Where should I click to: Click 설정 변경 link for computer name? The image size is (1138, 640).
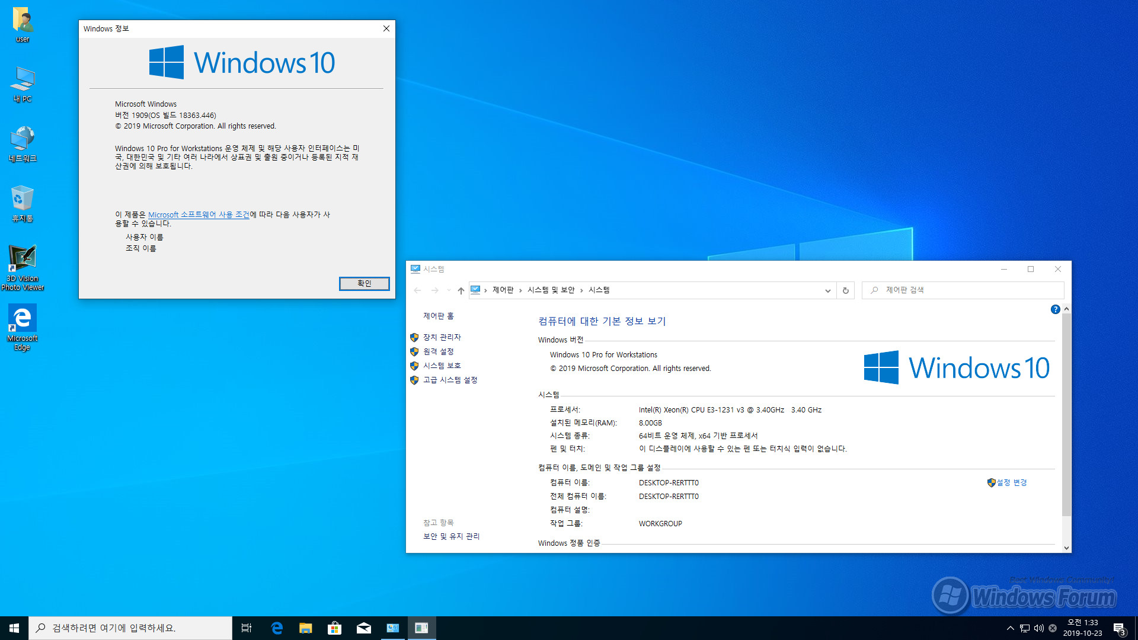[1011, 482]
